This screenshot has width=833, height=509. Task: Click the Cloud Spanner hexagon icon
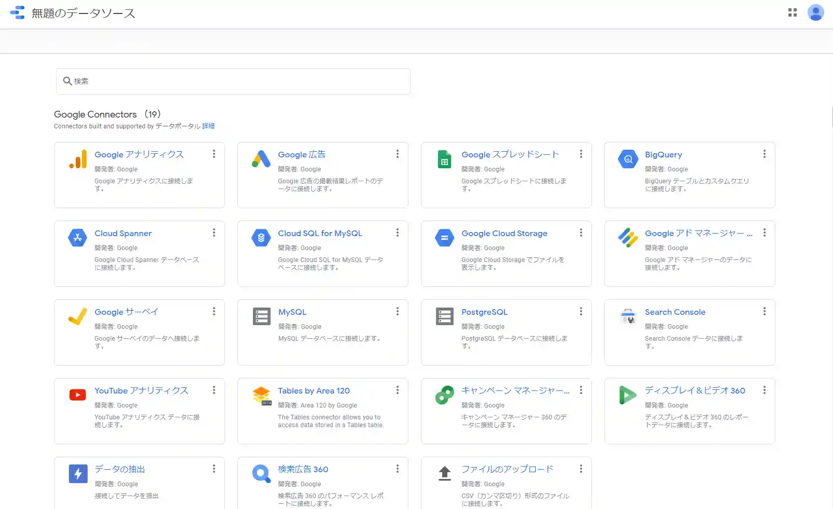pos(78,238)
